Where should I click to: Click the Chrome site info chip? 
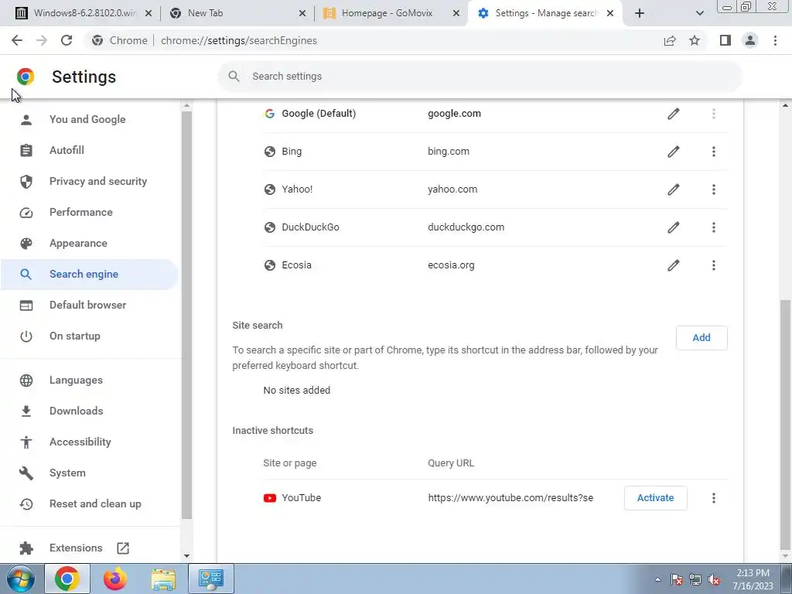(x=120, y=40)
